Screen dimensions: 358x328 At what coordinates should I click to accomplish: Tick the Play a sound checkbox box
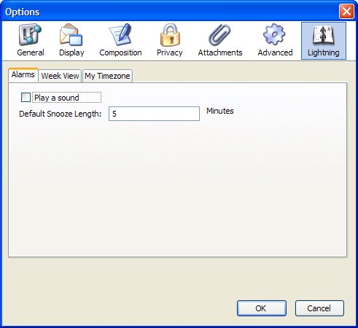pos(26,98)
